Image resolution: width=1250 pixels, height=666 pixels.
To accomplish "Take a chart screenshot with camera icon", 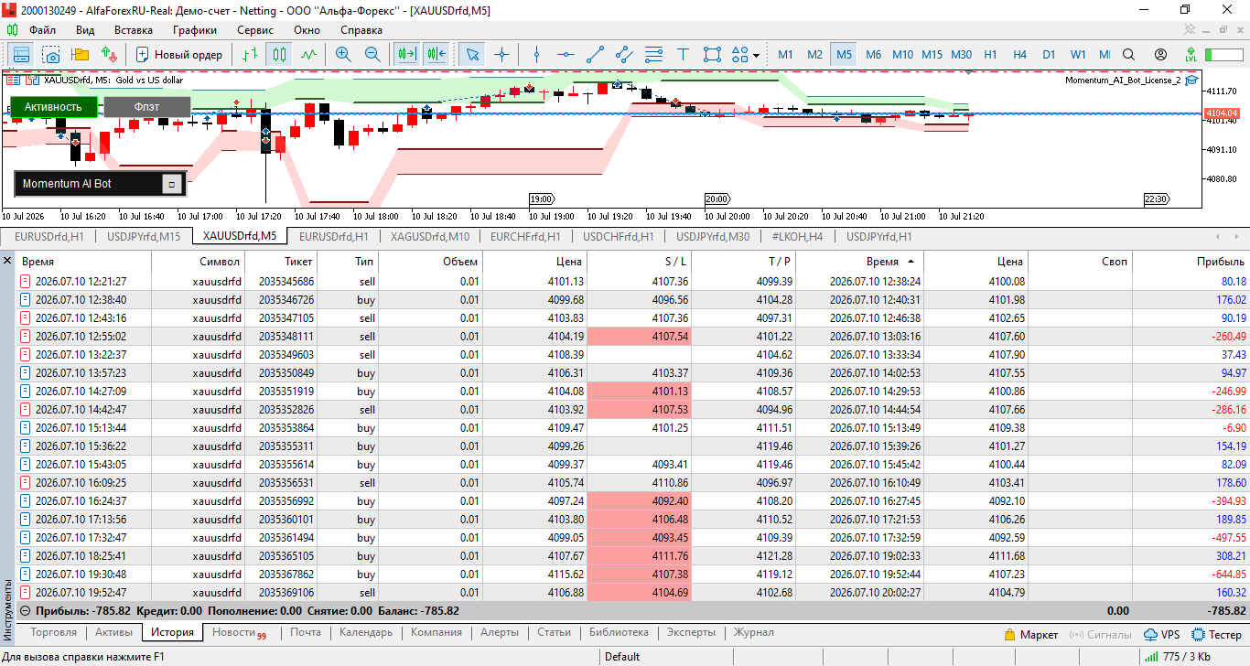I will pos(51,54).
